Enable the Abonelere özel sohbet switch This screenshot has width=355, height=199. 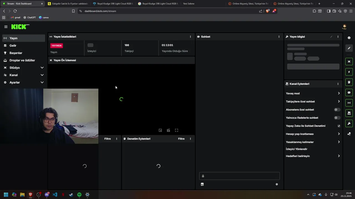coord(337,110)
